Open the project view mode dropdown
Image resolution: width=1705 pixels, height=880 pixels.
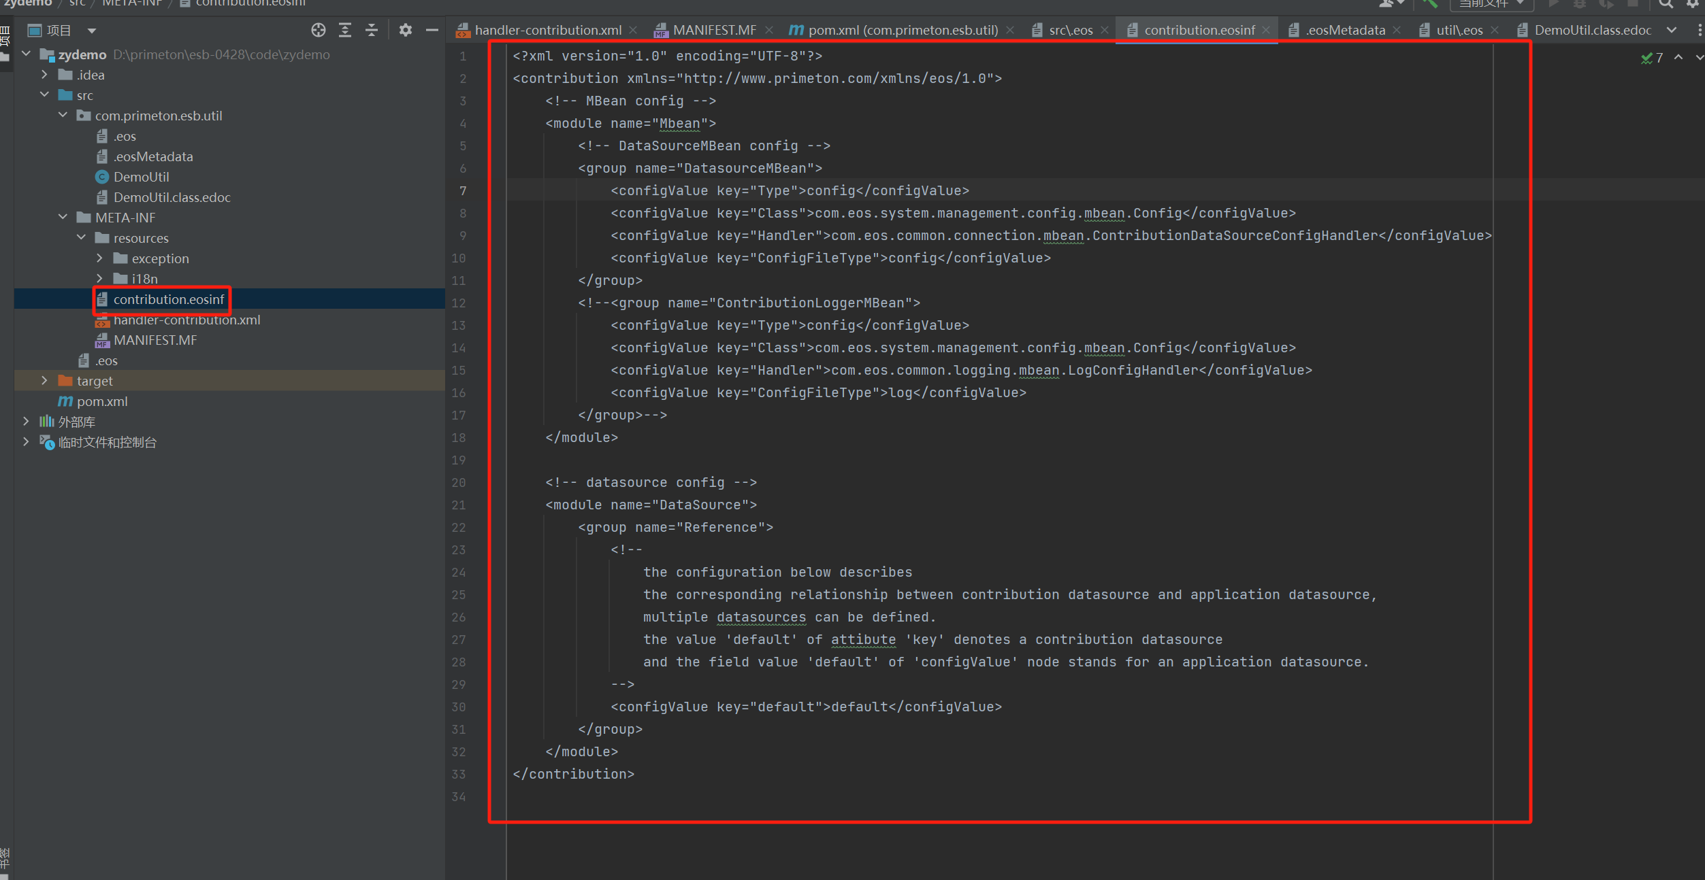pyautogui.click(x=92, y=31)
